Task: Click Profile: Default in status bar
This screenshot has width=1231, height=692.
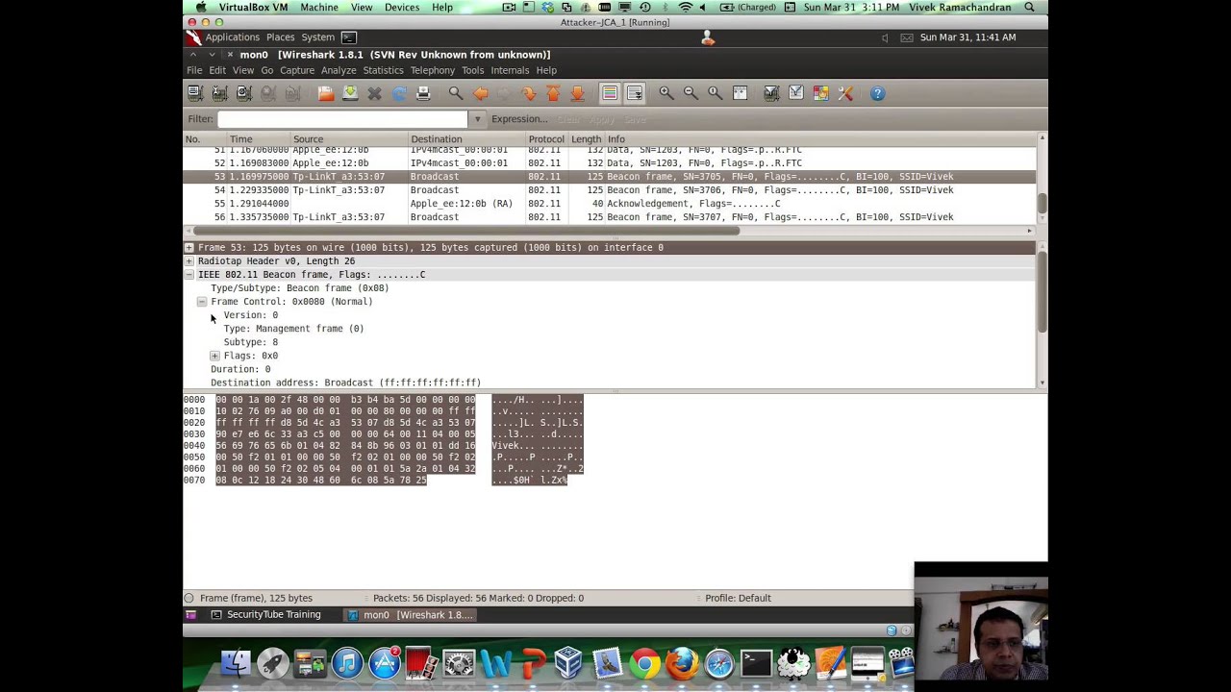Action: (x=738, y=598)
